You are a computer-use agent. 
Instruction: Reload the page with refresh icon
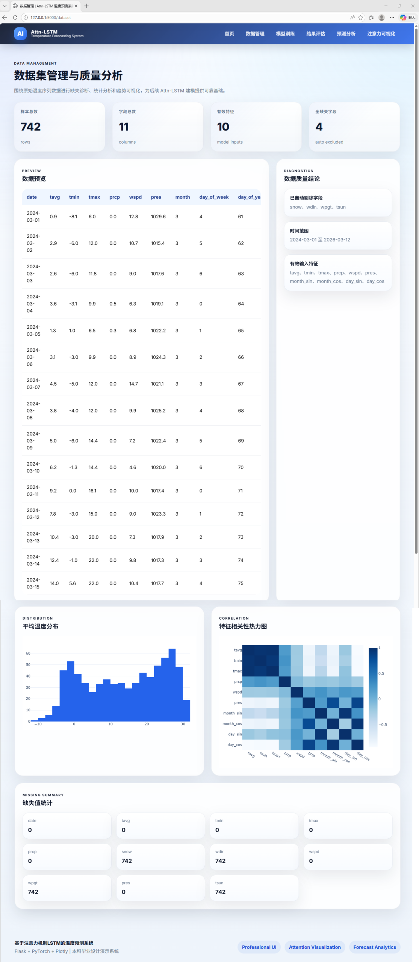click(15, 17)
